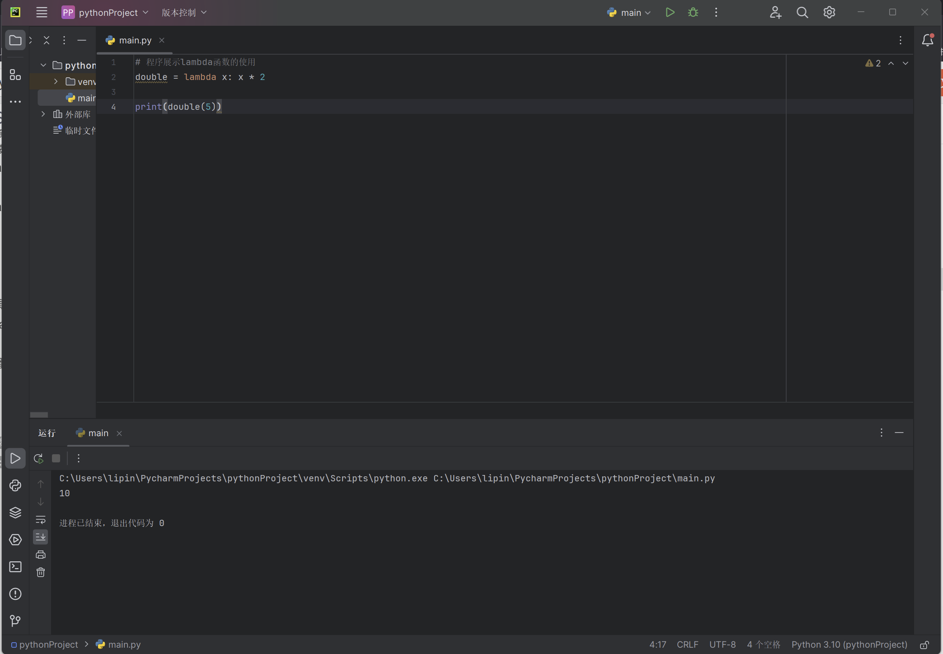The height and width of the screenshot is (654, 943).
Task: Go to previous highlighted problem
Action: pyautogui.click(x=891, y=63)
